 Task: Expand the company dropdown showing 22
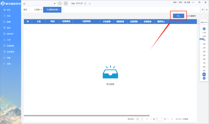pyautogui.click(x=54, y=3)
